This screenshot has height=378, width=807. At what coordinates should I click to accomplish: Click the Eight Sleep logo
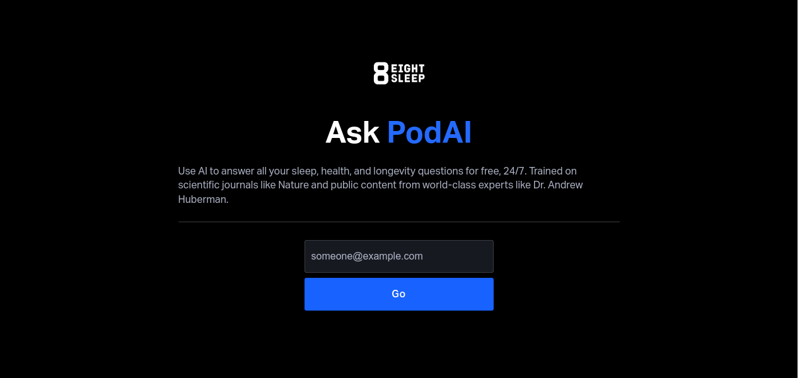[x=398, y=73]
